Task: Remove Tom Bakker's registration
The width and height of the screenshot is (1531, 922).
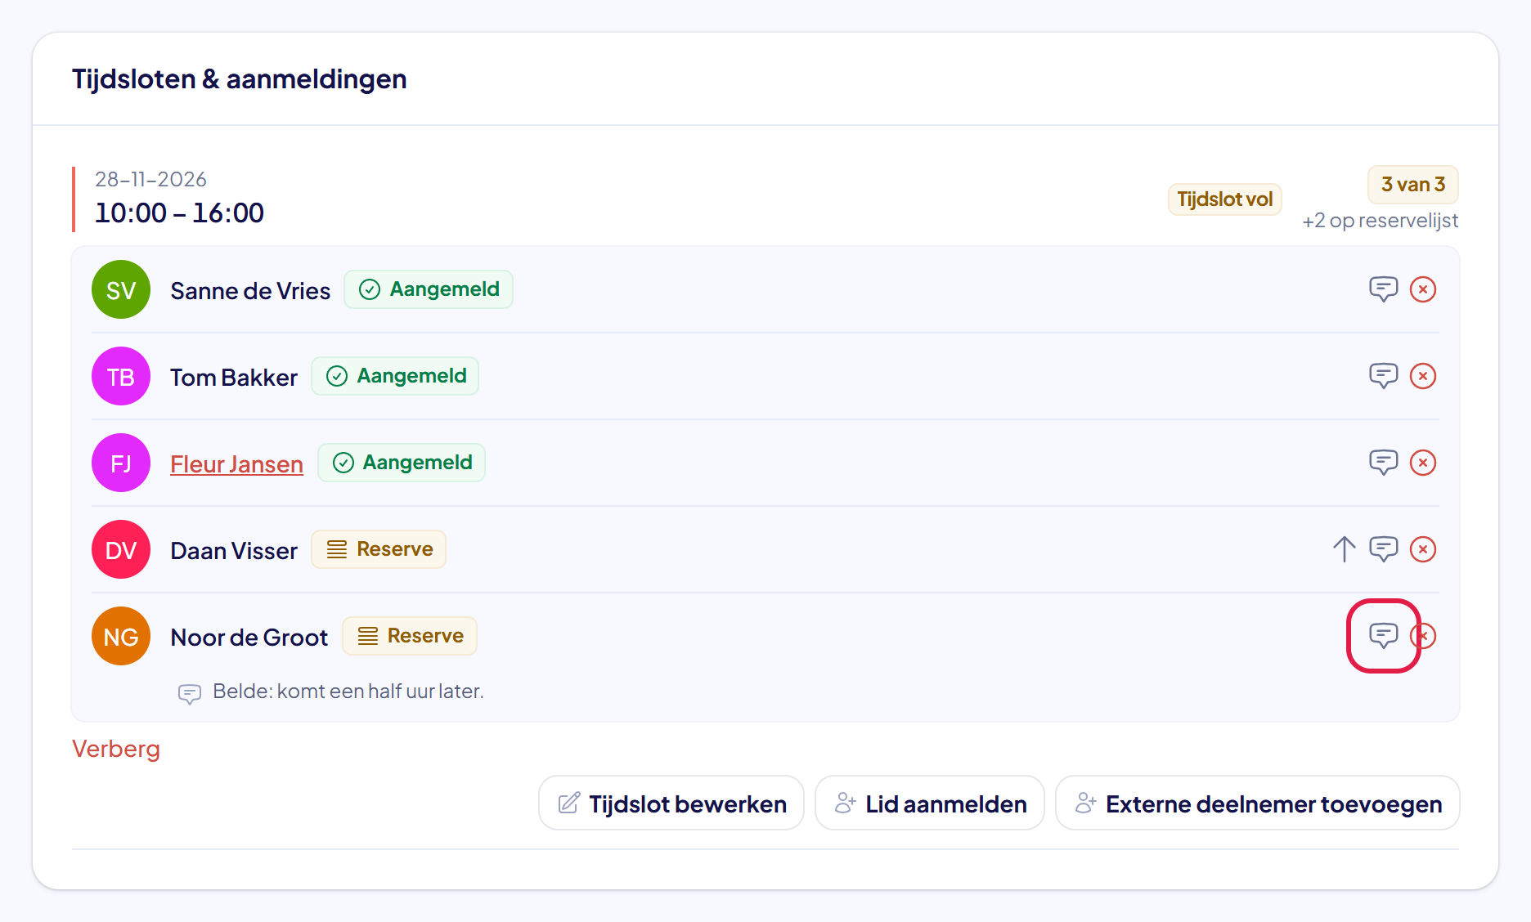Action: (1423, 376)
